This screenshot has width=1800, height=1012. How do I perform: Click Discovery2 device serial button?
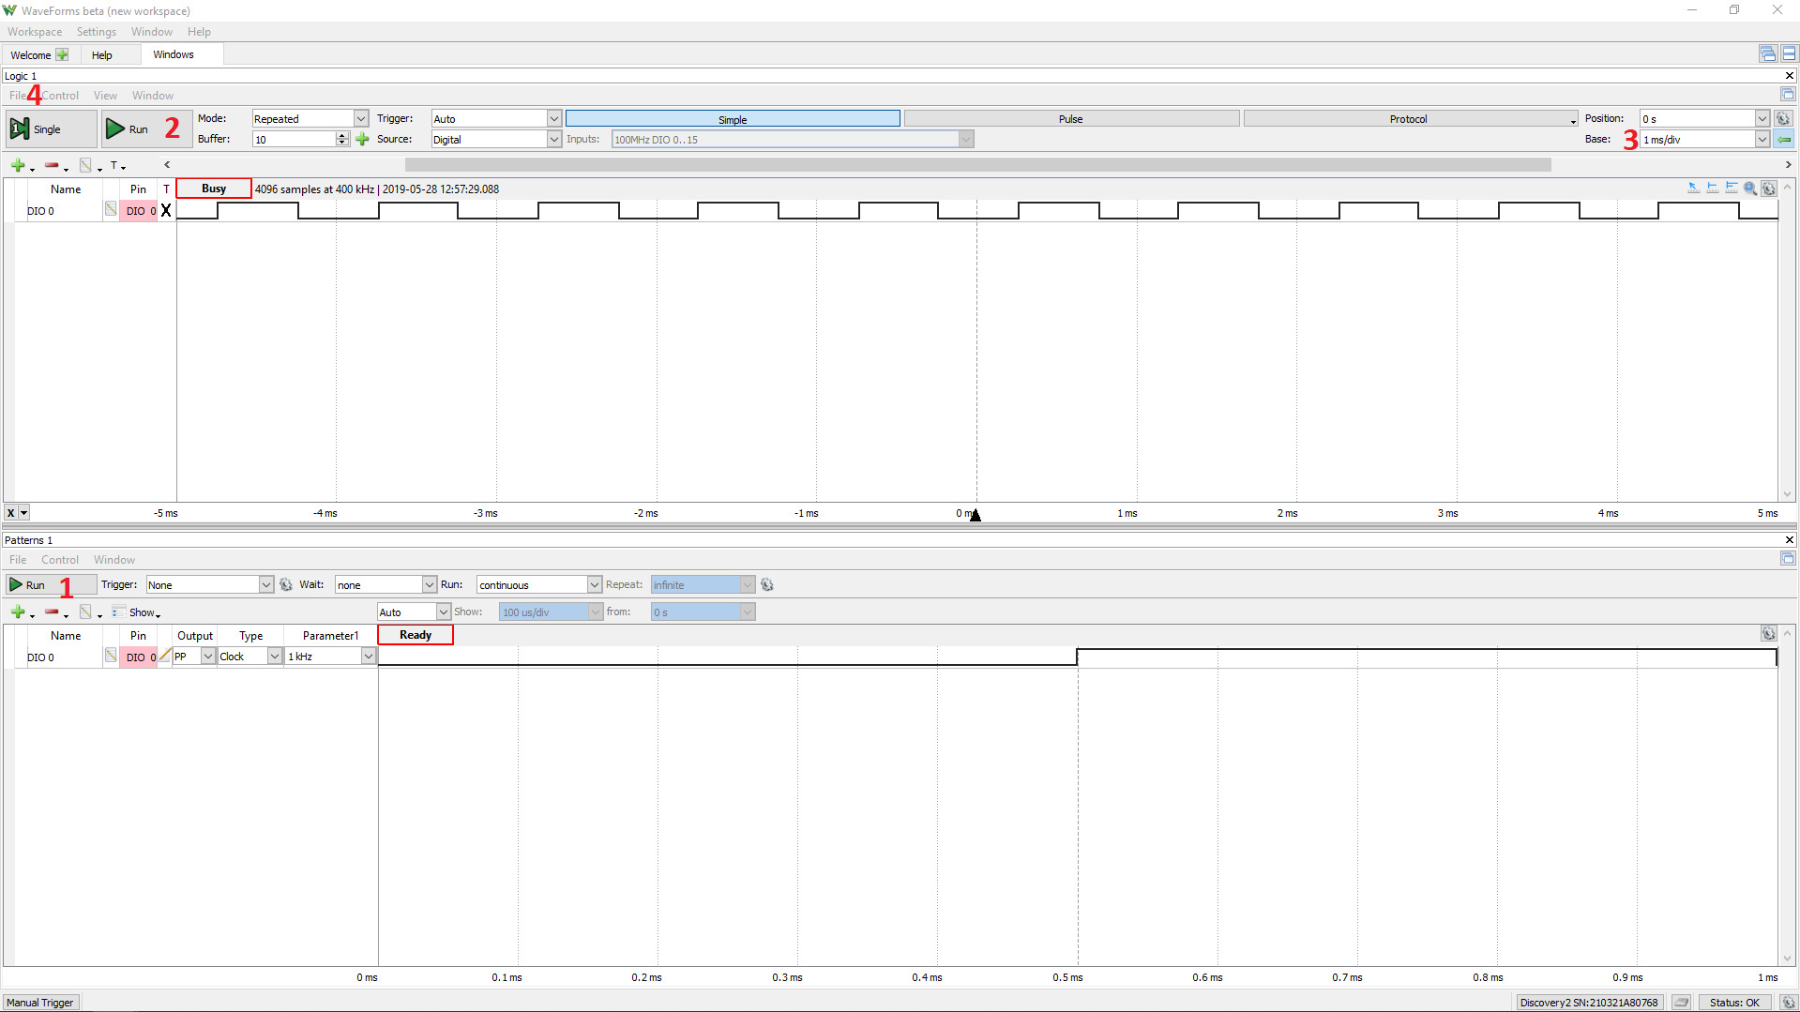point(1589,1003)
